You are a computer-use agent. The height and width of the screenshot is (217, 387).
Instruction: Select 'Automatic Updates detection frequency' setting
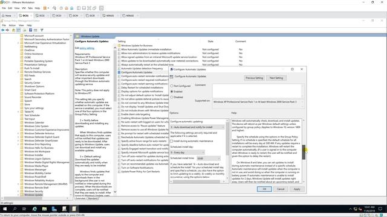142,68
